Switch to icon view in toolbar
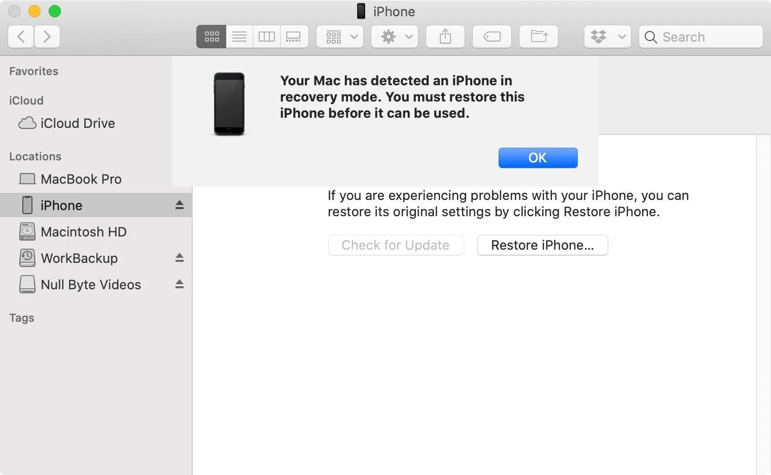771x475 pixels. pyautogui.click(x=212, y=37)
